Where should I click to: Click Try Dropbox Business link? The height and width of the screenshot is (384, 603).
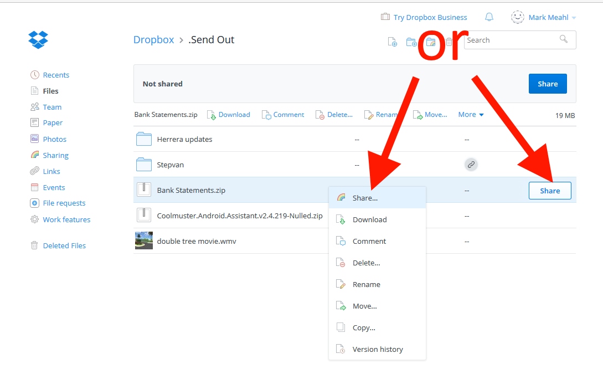click(x=424, y=17)
